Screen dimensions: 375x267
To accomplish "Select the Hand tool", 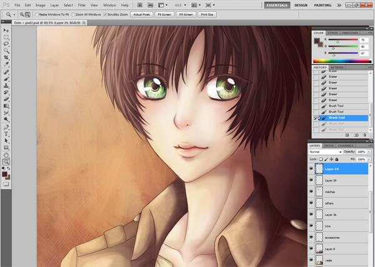I will pyautogui.click(x=6, y=155).
